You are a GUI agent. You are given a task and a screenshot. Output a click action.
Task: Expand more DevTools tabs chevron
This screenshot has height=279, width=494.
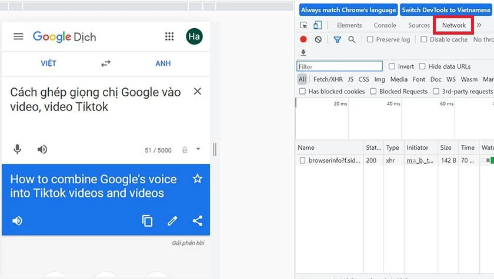tap(479, 25)
